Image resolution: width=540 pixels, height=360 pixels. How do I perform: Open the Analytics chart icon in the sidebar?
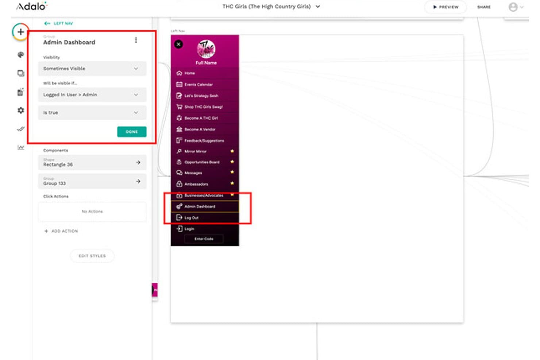point(20,147)
